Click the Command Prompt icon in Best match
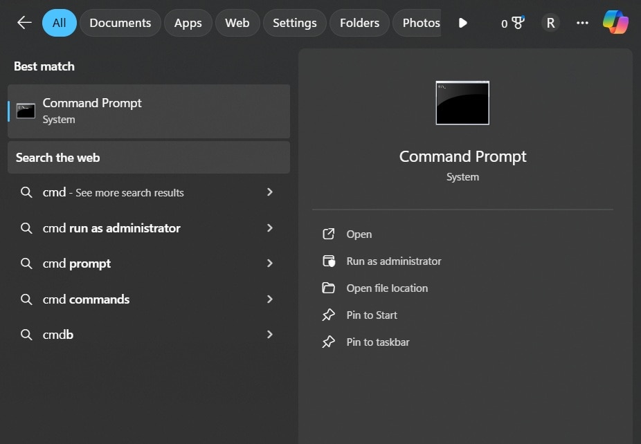This screenshot has width=641, height=444. pos(25,109)
